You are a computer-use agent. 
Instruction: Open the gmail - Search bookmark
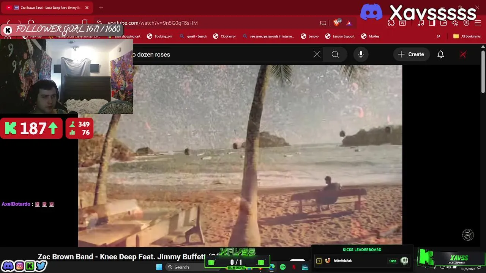coord(193,36)
